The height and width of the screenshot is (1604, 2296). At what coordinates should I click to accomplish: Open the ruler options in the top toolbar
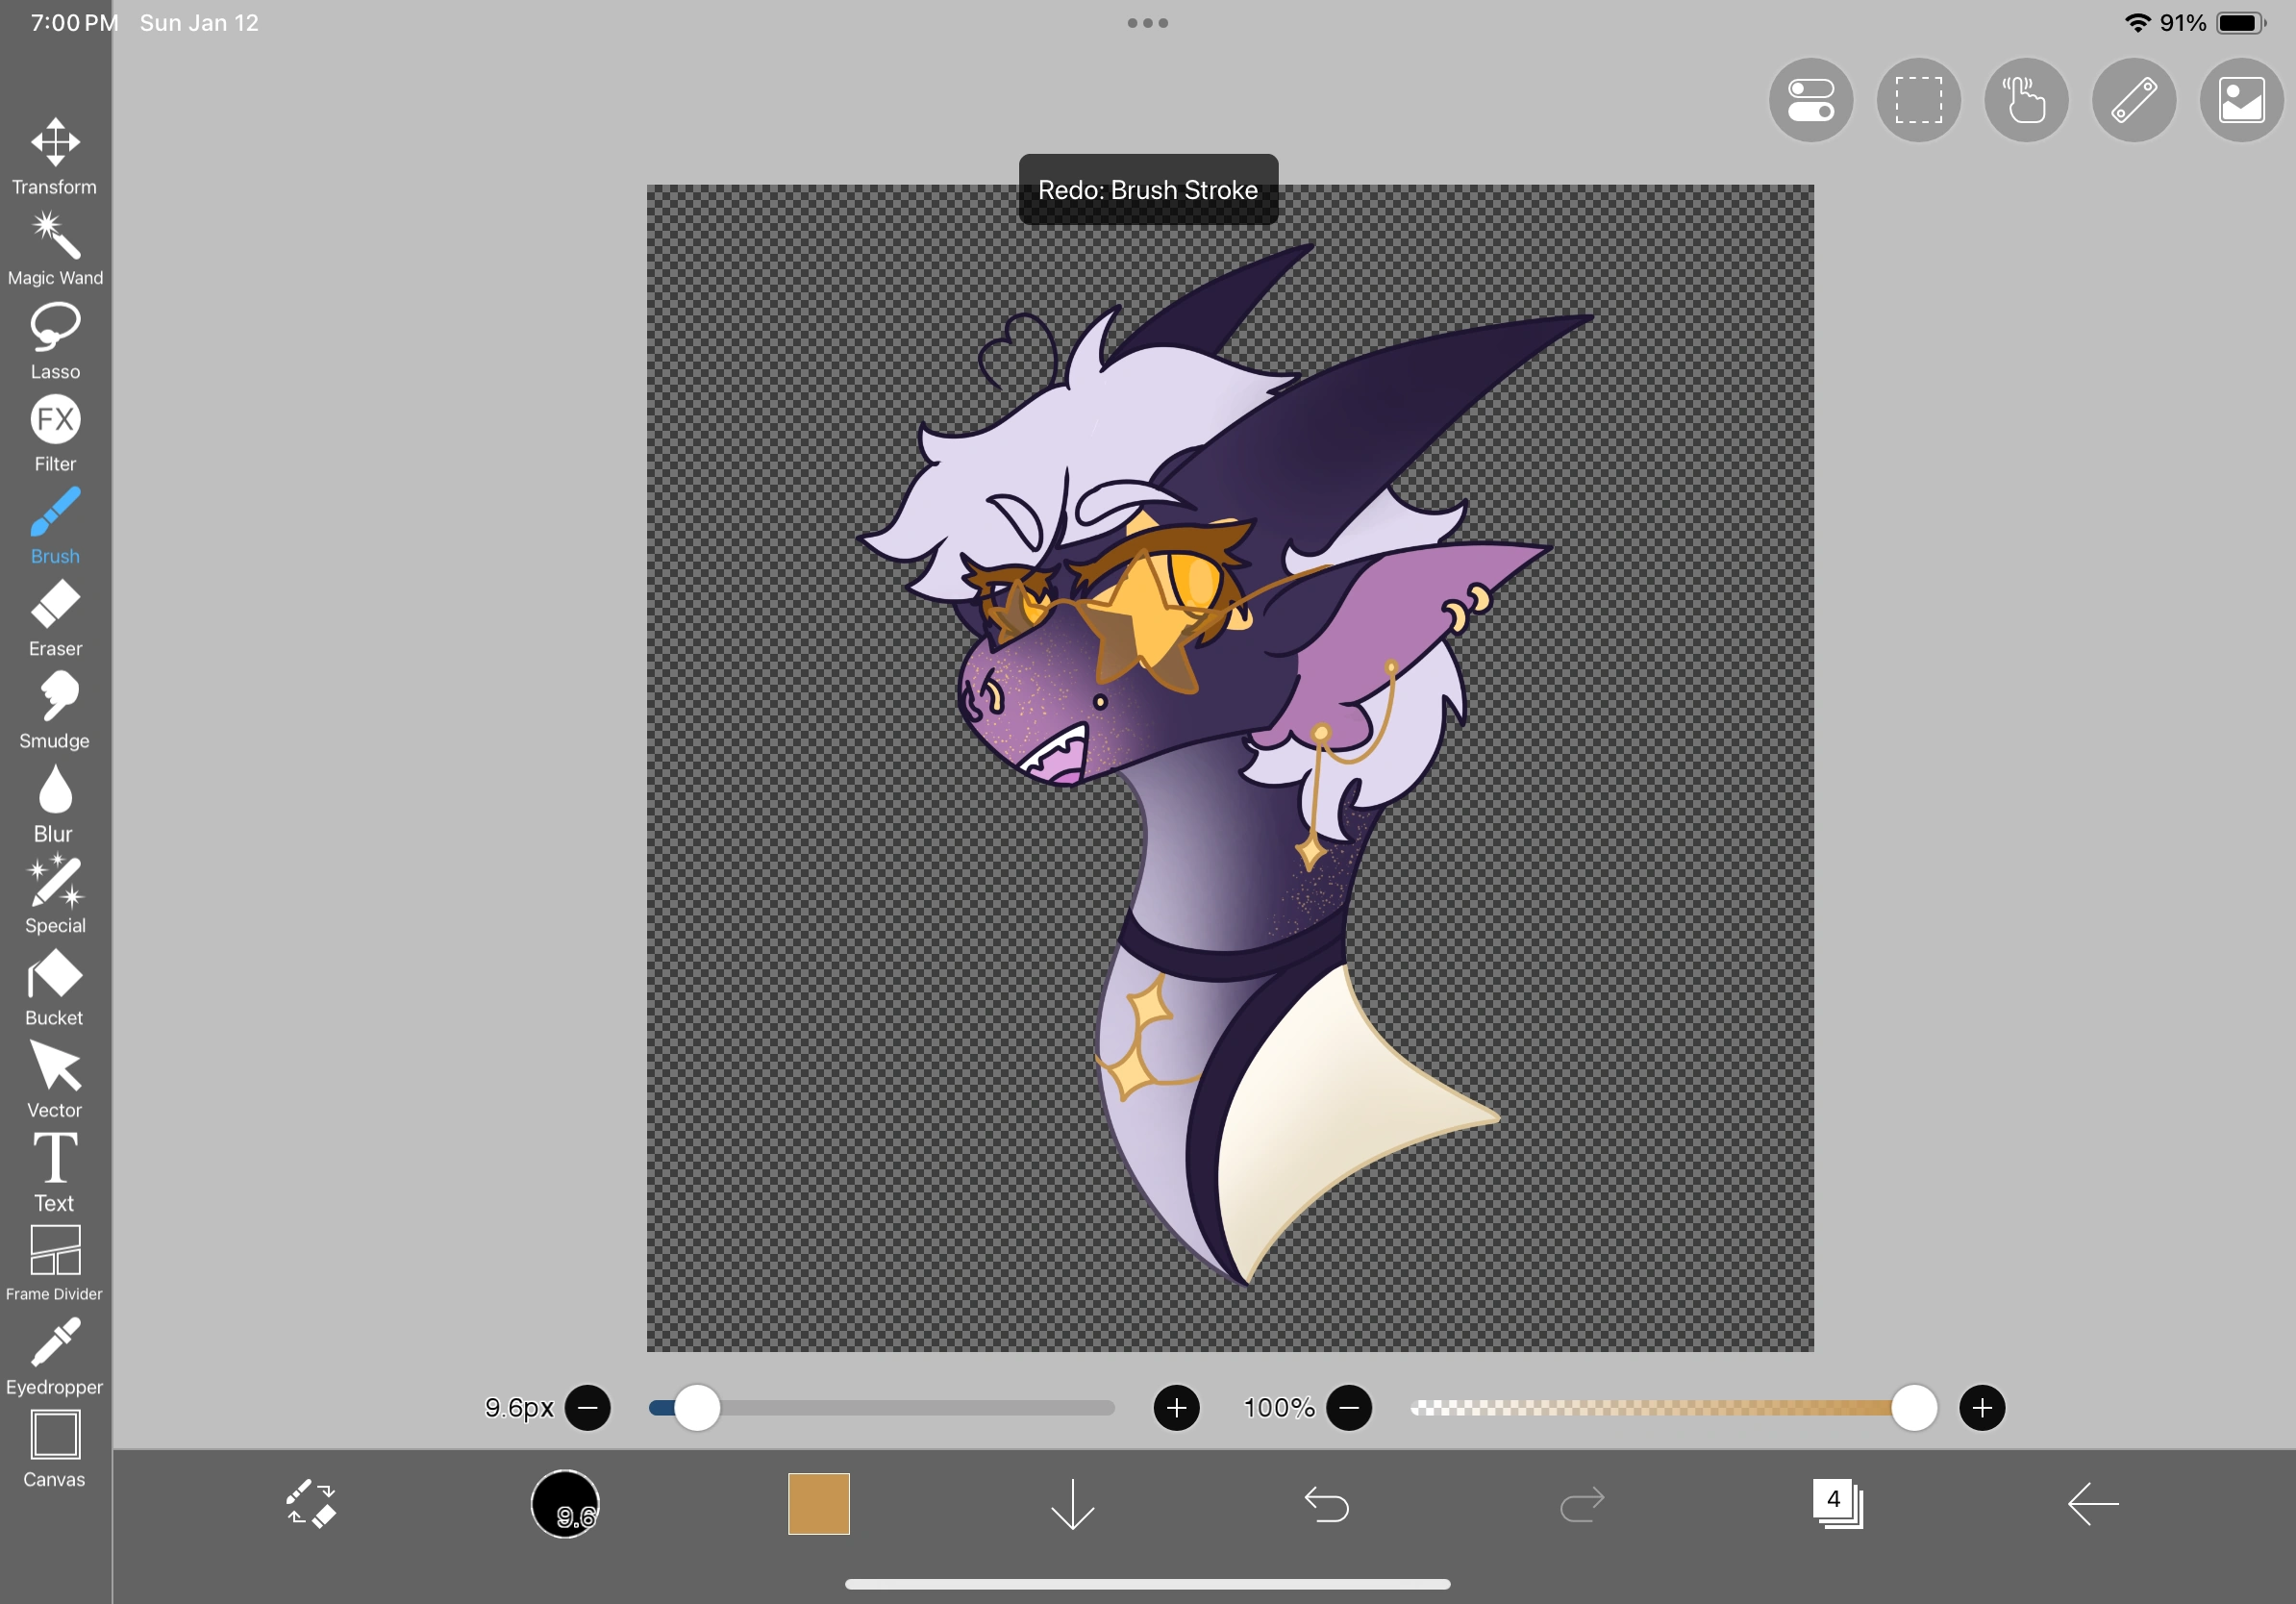(x=2133, y=100)
